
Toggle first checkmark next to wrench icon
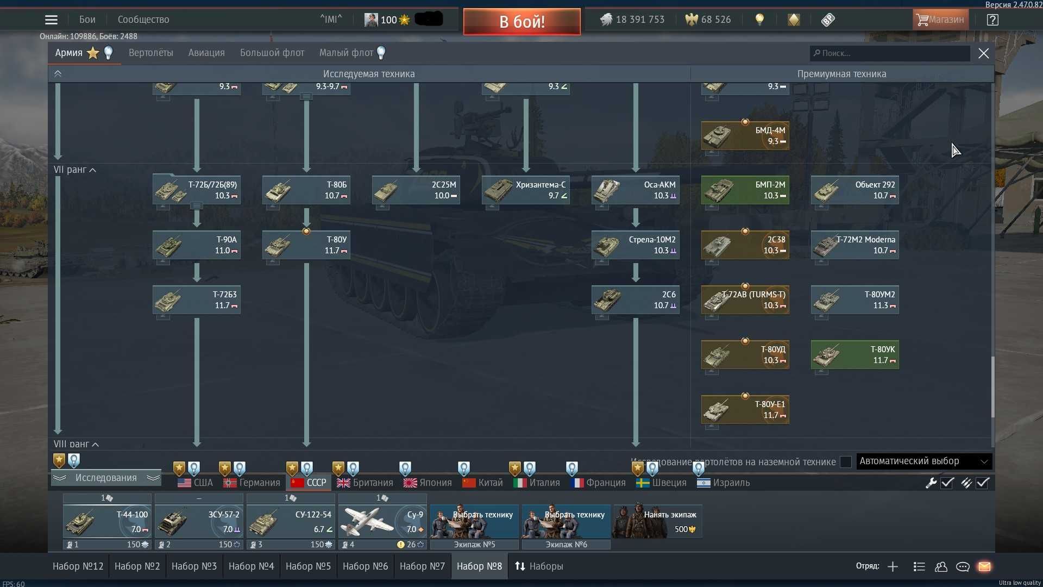coord(947,483)
